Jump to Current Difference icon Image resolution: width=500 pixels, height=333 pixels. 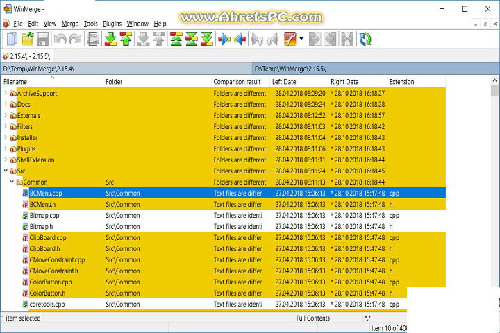click(192, 39)
